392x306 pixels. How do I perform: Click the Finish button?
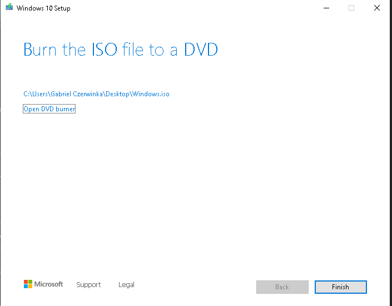coord(340,287)
